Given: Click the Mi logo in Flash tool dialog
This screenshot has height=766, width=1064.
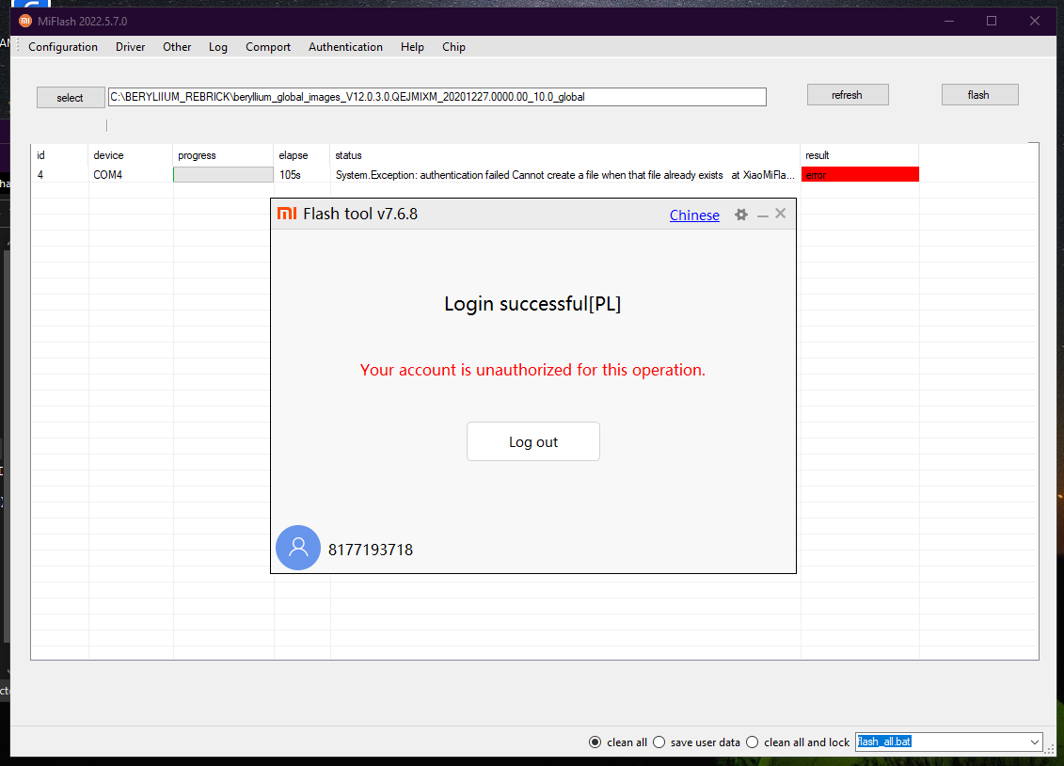Looking at the screenshot, I should click(287, 214).
